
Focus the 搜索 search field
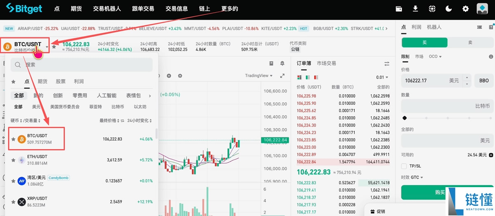pyautogui.click(x=82, y=65)
